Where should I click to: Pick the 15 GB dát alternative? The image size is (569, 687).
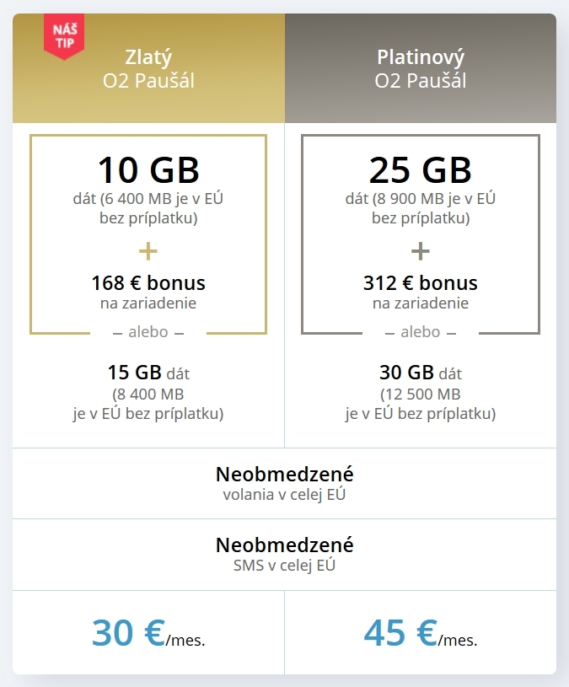148,393
